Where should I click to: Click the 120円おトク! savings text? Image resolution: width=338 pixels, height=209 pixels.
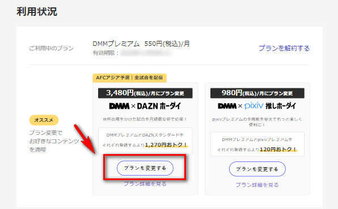tap(278, 150)
